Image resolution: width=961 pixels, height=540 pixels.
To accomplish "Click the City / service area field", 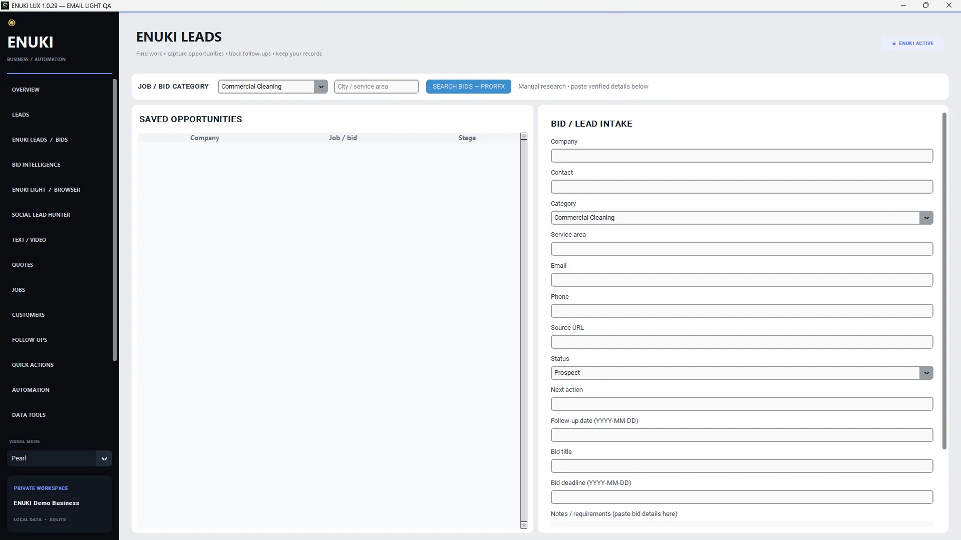I will tap(377, 87).
